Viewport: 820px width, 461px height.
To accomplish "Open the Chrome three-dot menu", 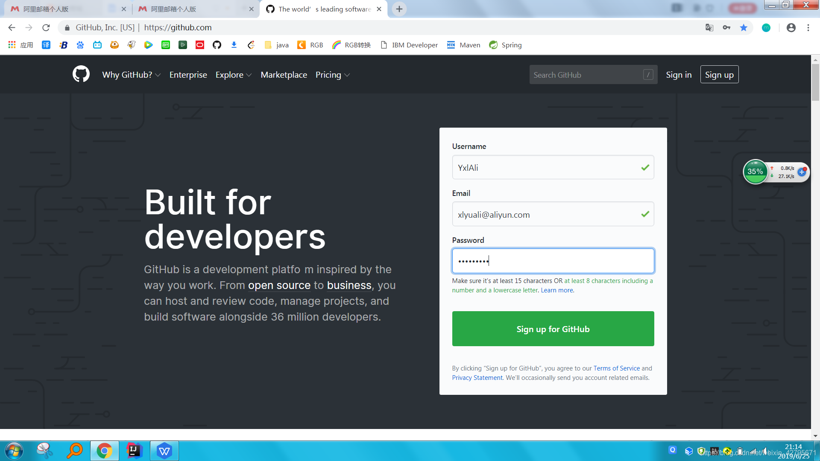I will pos(808,28).
